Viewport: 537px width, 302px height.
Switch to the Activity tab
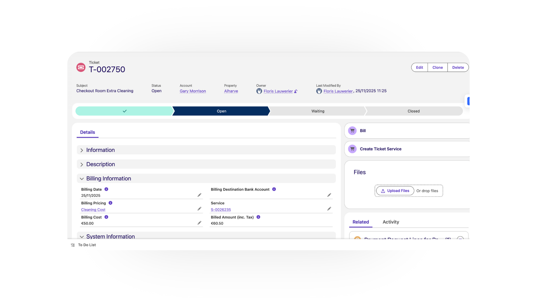(391, 222)
